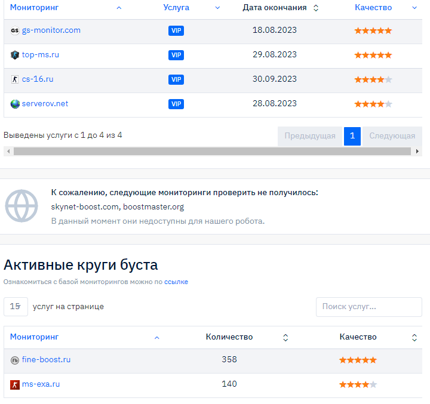Sort the boost table by Мониторинг column

click(x=34, y=337)
